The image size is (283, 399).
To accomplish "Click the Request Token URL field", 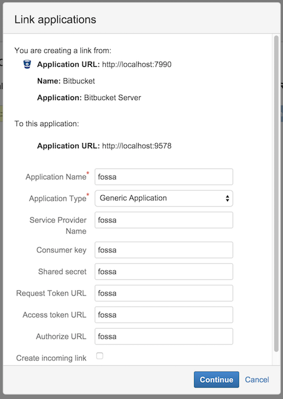I will pos(164,293).
